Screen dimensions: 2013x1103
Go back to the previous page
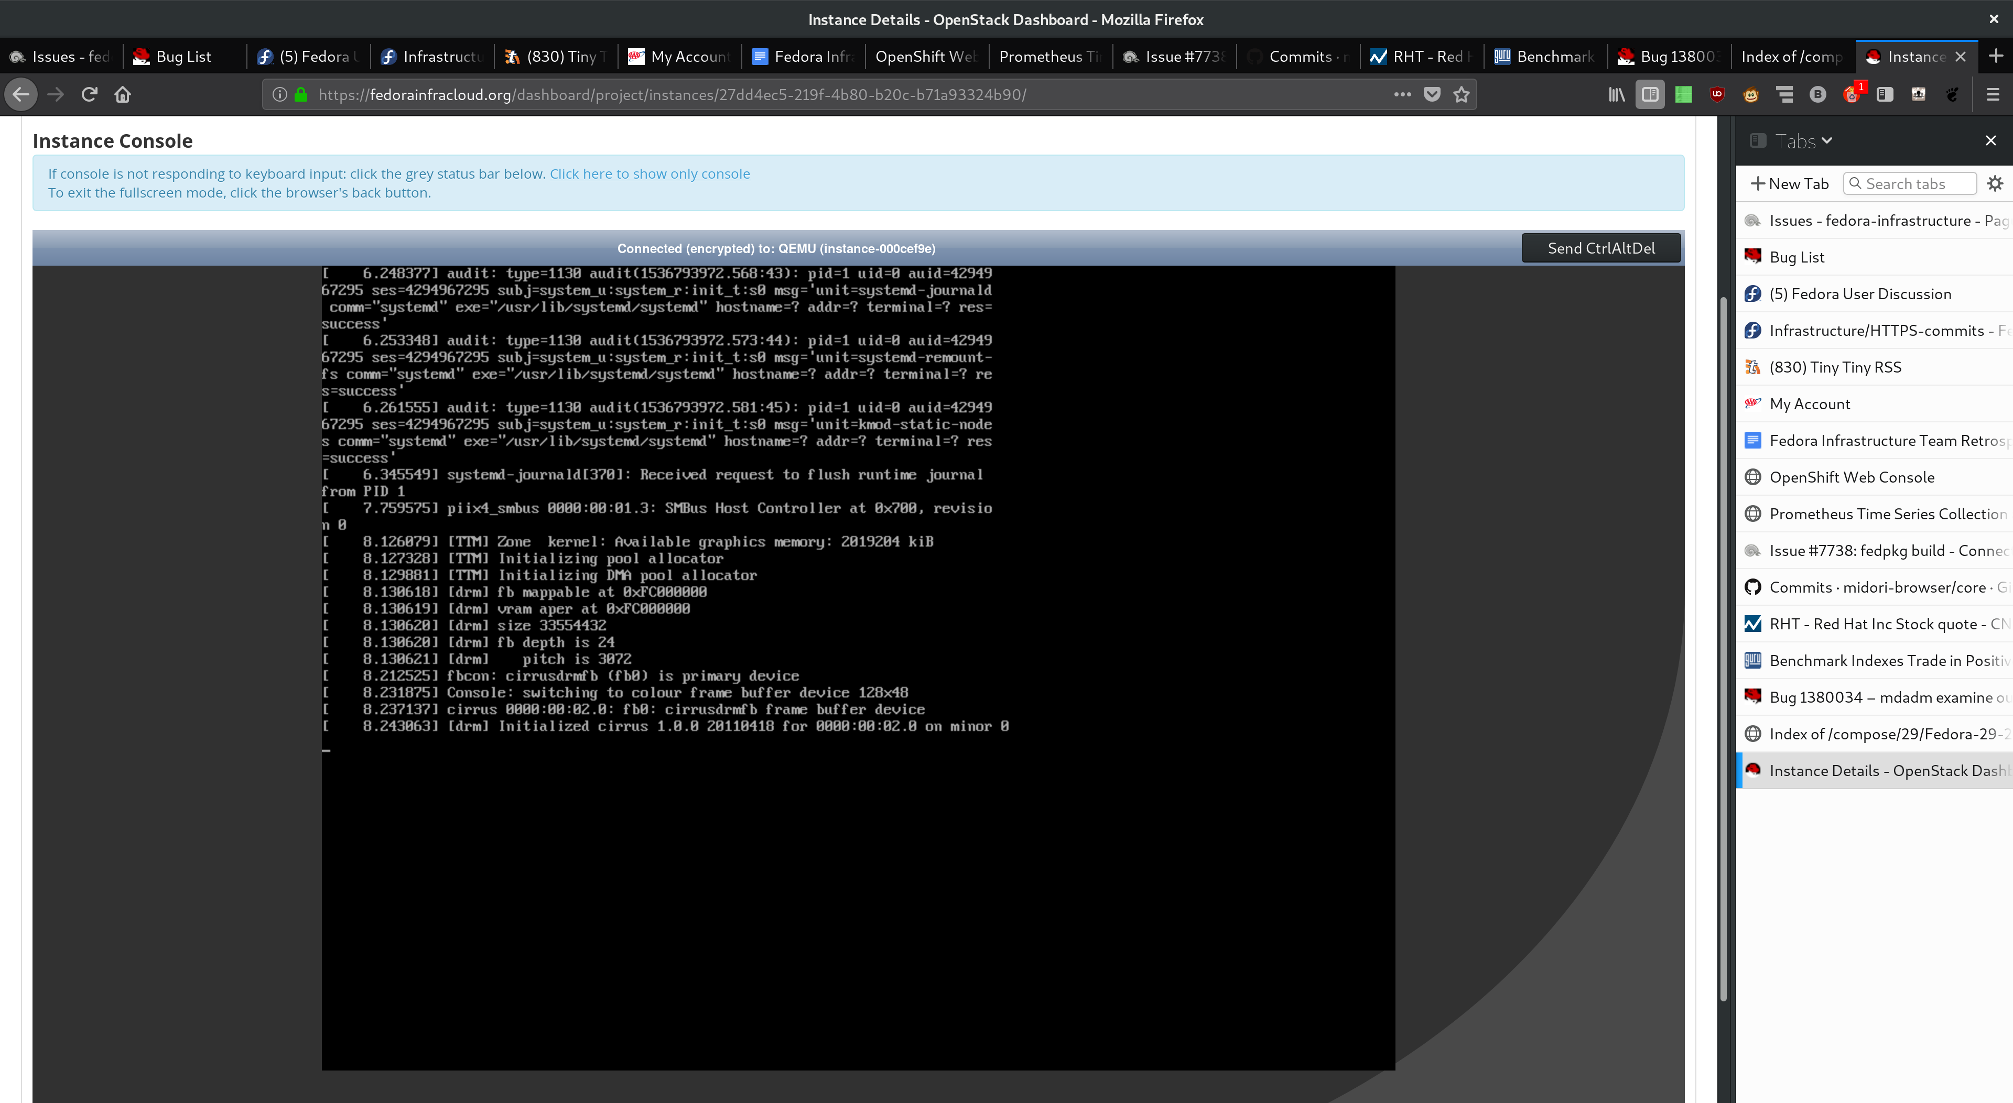tap(21, 94)
